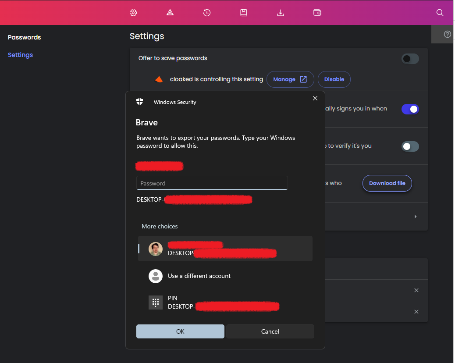This screenshot has width=455, height=363.
Task: Click the cloaked extension orange icon
Action: [159, 79]
